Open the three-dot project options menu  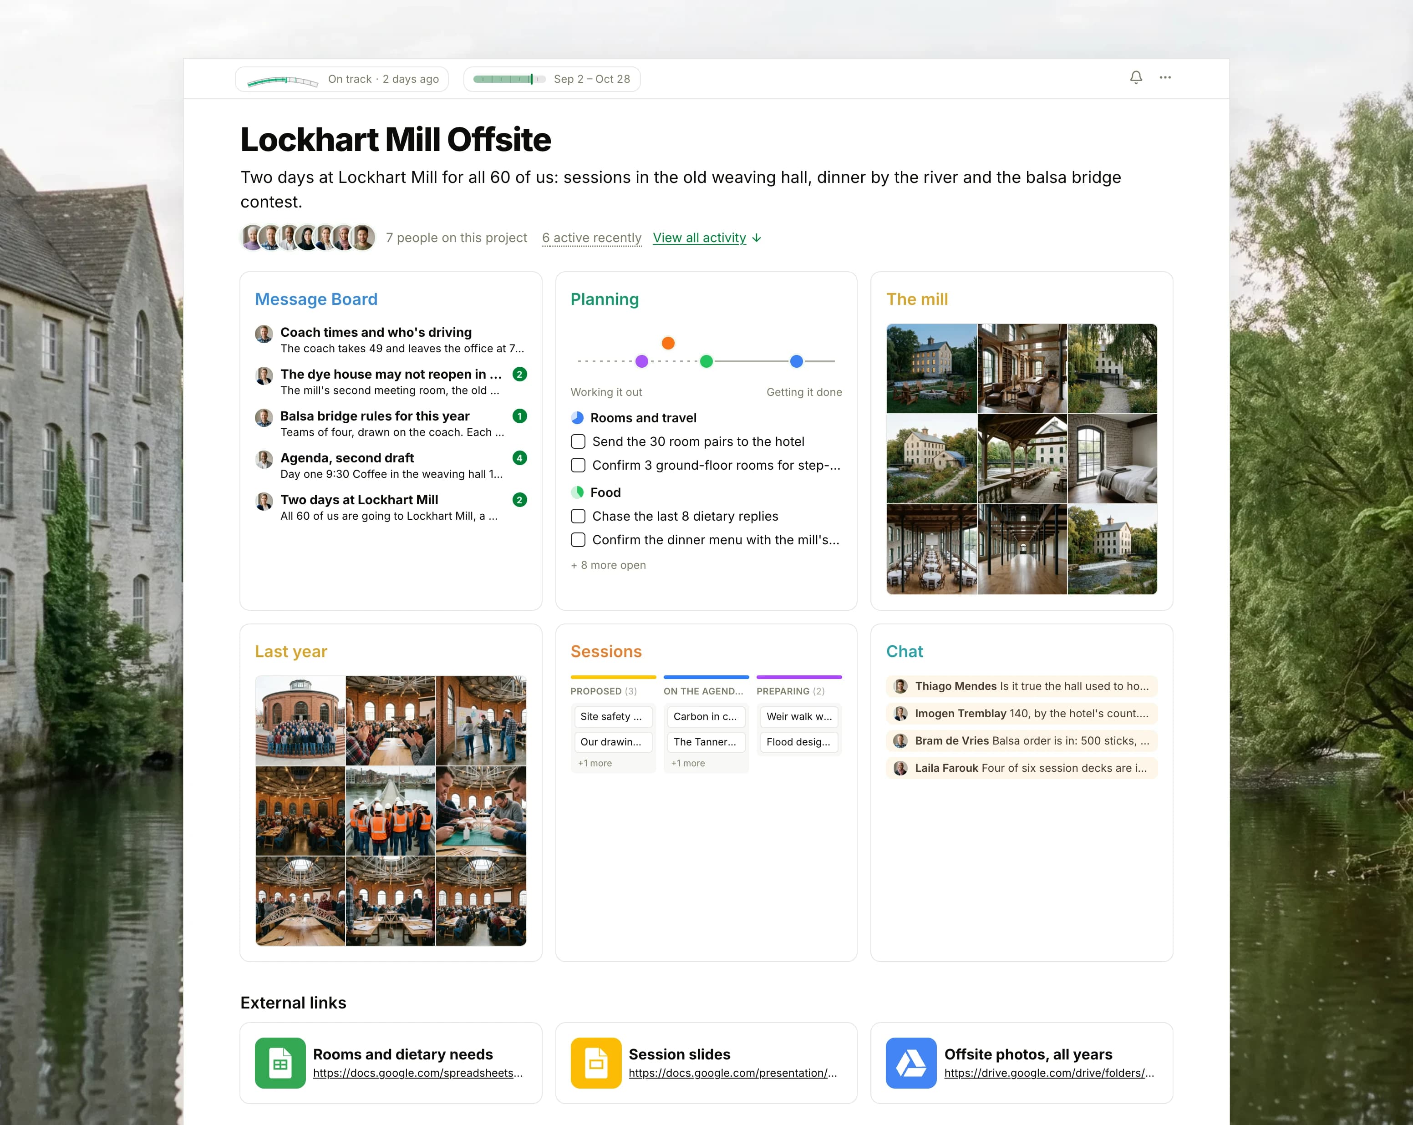pyautogui.click(x=1164, y=77)
